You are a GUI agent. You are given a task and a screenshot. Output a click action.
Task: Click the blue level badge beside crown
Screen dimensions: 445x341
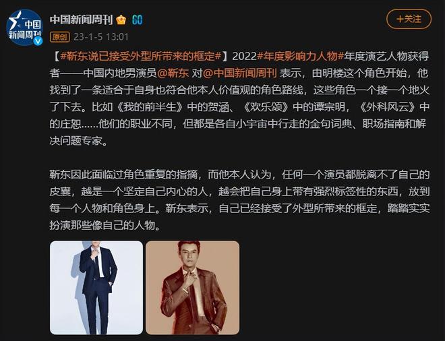tap(138, 20)
